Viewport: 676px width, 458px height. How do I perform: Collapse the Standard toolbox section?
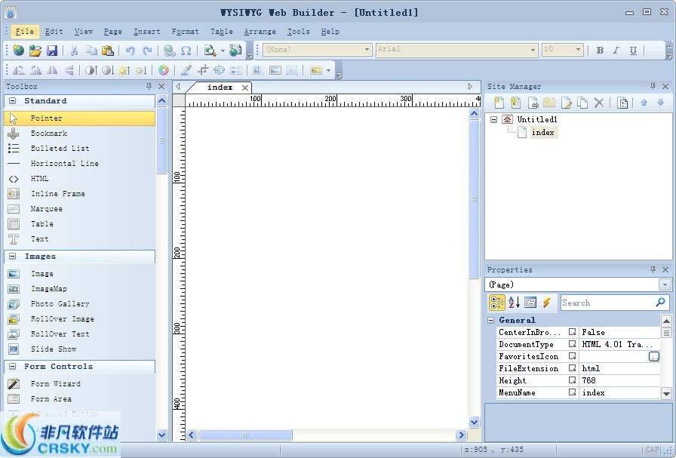point(13,100)
